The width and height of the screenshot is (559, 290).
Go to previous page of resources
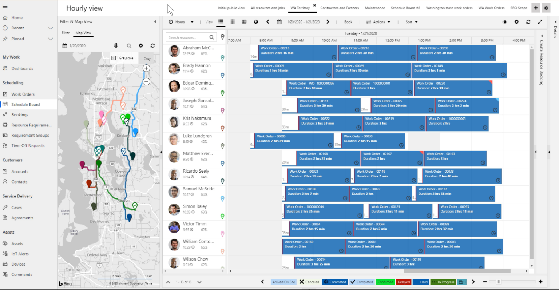pos(168,282)
